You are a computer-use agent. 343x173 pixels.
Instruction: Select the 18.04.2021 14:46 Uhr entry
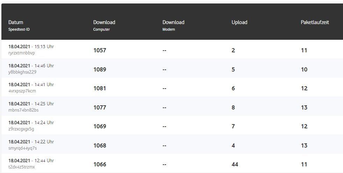click(x=31, y=66)
